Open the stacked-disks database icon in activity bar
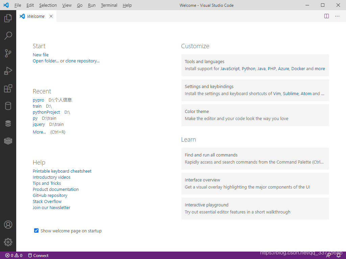The image size is (346, 259). click(x=8, y=123)
